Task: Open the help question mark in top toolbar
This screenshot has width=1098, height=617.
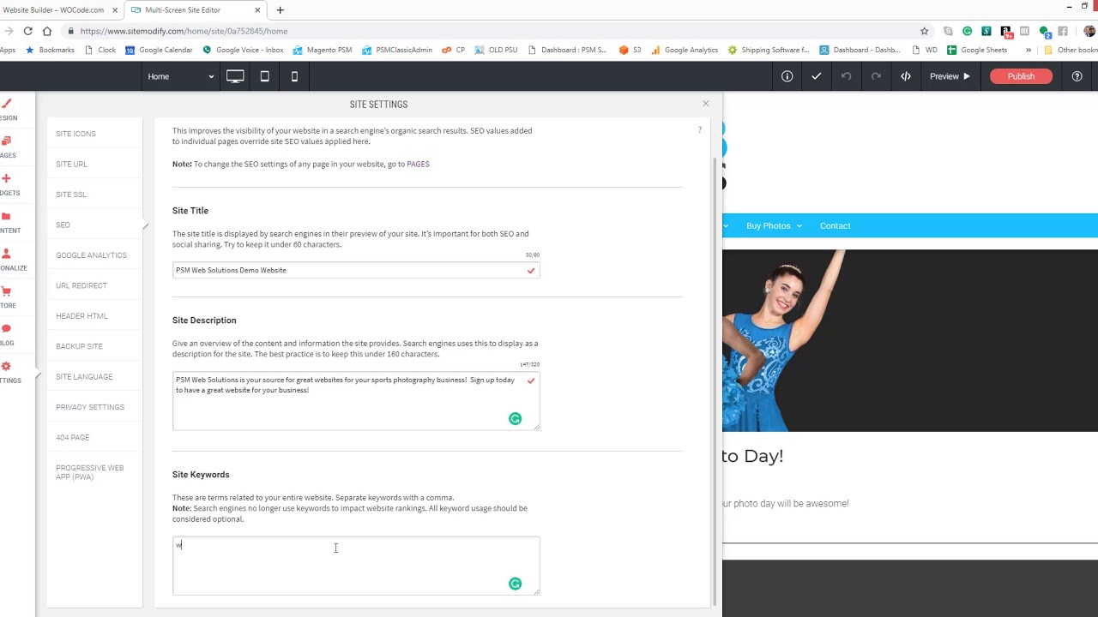Action: pyautogui.click(x=1077, y=76)
